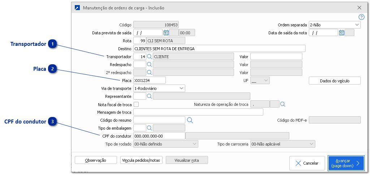
Task: Click the Código do MDF-e field
Action: point(334,120)
